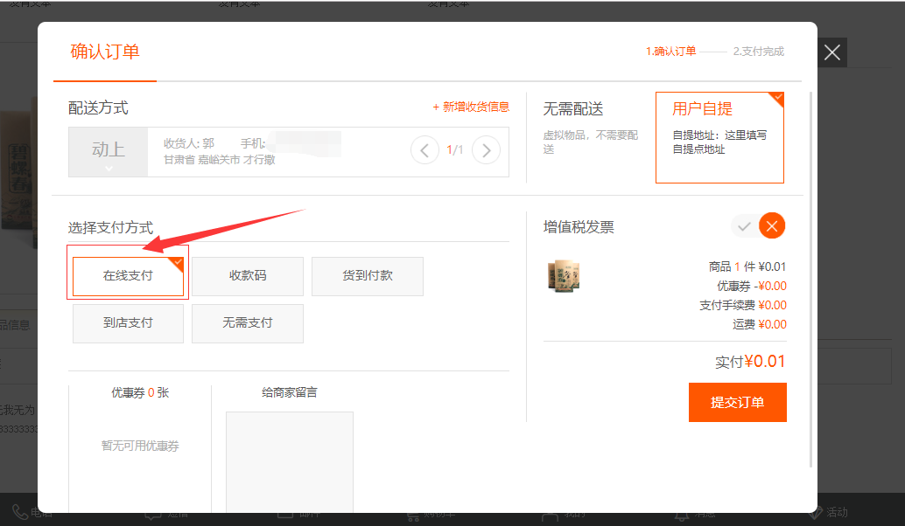This screenshot has height=526, width=905.
Task: Click 新增收货信息 to add address
Action: 471,107
